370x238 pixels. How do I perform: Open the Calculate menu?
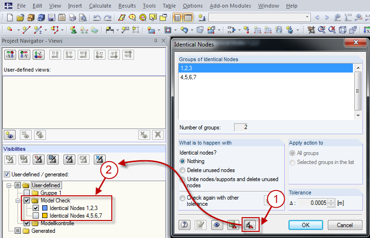[x=100, y=6]
